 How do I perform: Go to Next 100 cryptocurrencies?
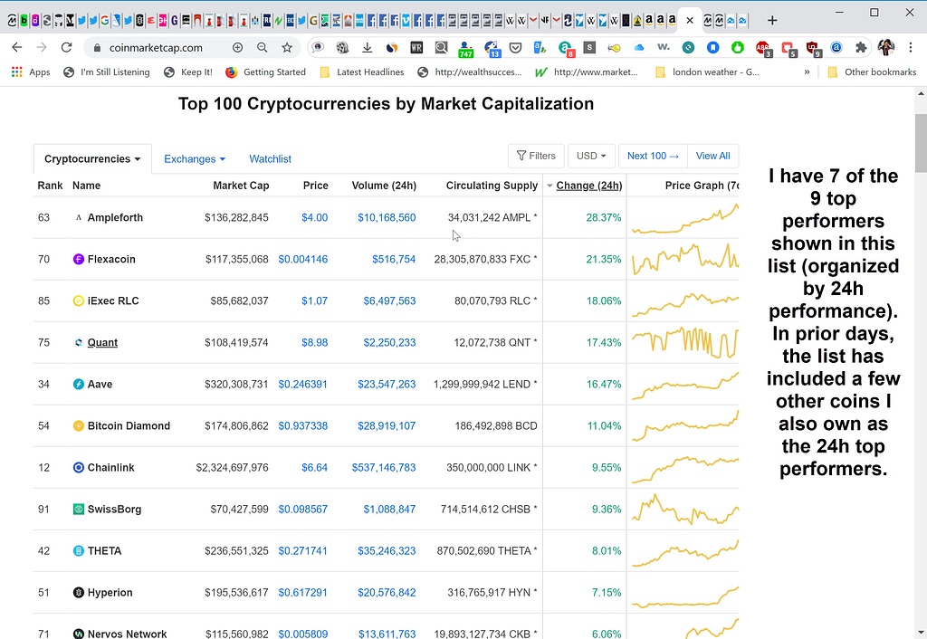653,156
